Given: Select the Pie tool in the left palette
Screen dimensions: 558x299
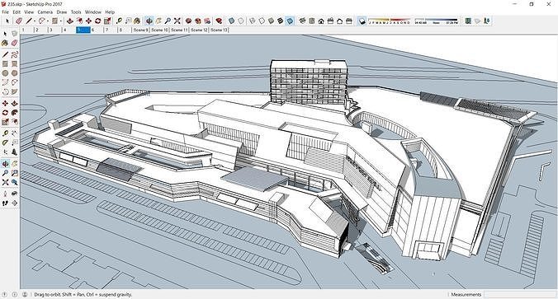Looking at the screenshot, I should tap(14, 91).
